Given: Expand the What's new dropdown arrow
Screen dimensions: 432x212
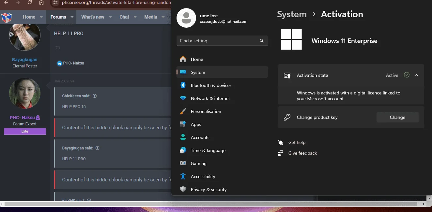Looking at the screenshot, I should coord(110,17).
